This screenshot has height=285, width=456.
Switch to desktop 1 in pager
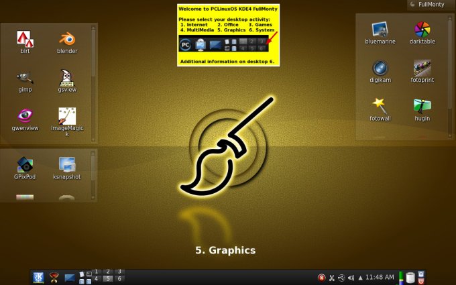point(97,272)
